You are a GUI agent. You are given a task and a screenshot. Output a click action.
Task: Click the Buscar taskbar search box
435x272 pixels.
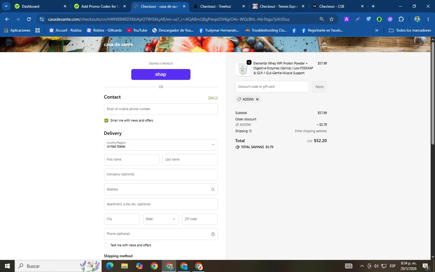58,266
